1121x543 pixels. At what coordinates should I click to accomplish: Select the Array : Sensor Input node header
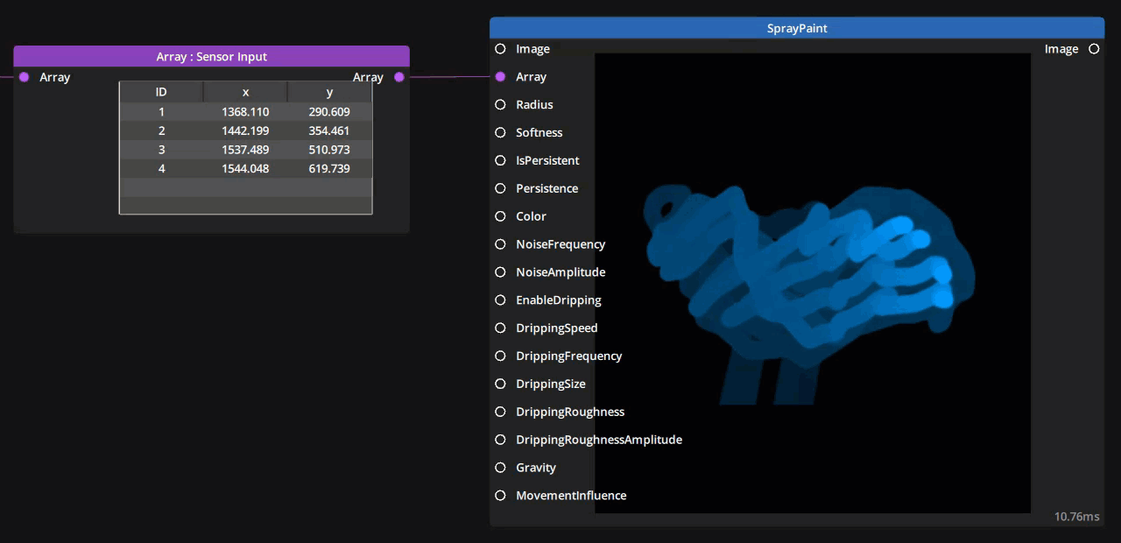coord(211,56)
